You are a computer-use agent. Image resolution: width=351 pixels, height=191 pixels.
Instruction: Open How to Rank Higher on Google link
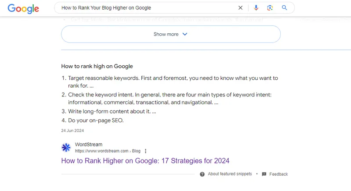(145, 161)
